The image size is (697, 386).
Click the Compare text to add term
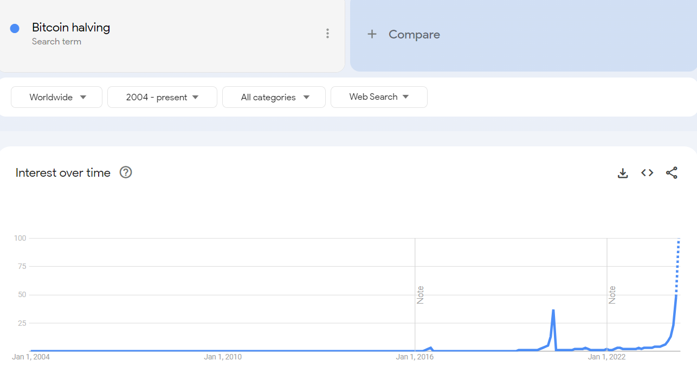point(414,35)
